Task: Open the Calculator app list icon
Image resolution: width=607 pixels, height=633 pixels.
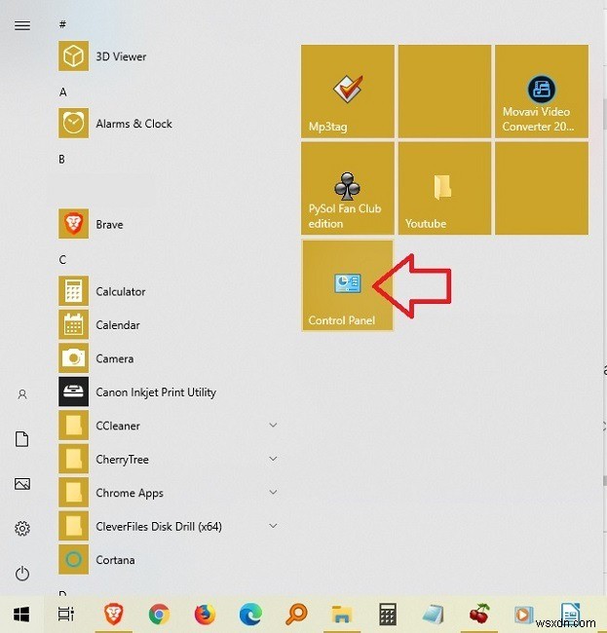Action: point(73,290)
